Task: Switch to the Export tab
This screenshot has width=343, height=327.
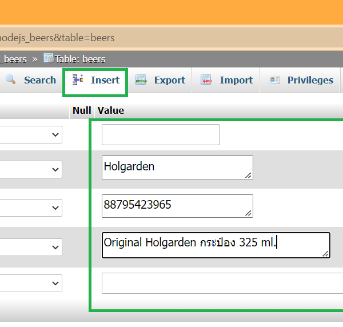Action: pos(169,80)
